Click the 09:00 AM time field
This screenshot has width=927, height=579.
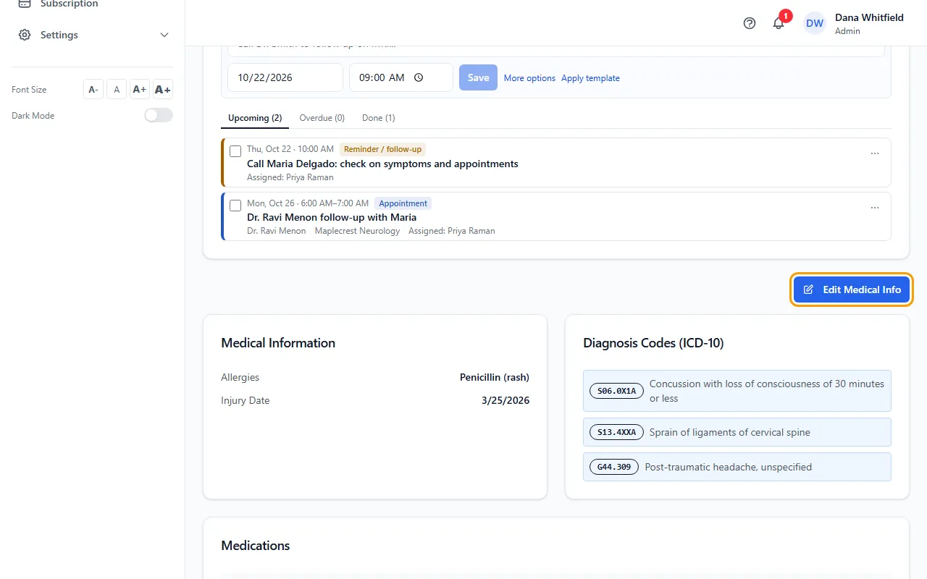(401, 77)
